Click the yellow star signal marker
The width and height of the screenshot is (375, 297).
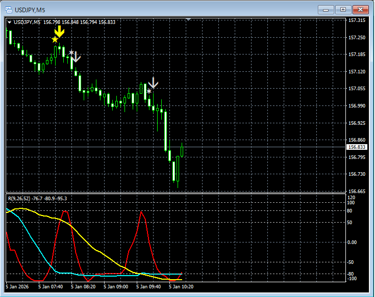click(x=55, y=40)
